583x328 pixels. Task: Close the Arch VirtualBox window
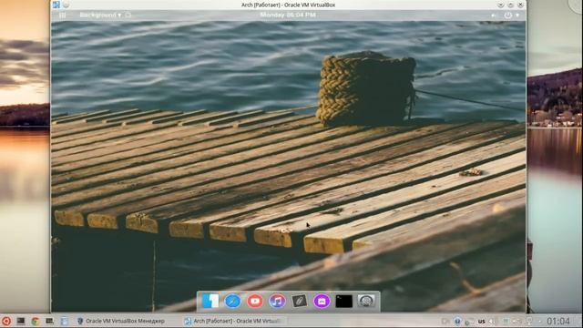pyautogui.click(x=520, y=5)
